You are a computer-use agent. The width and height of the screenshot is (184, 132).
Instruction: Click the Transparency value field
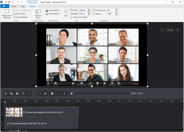(111, 10)
